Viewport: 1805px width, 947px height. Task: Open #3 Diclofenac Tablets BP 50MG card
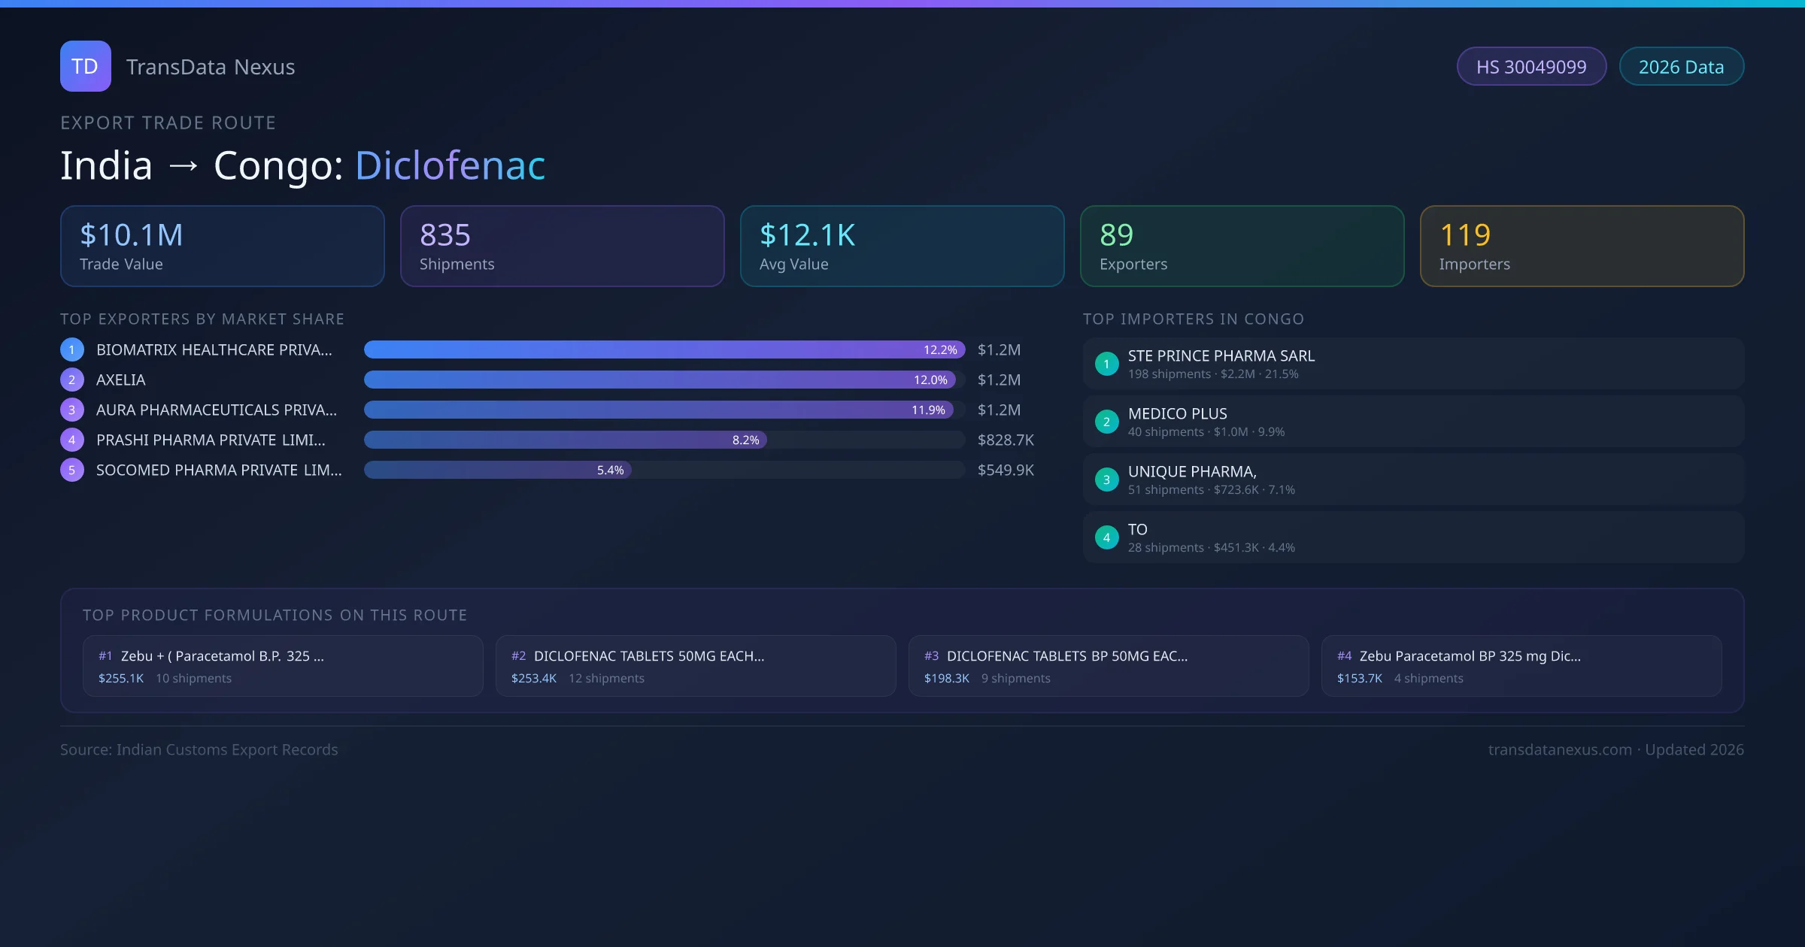coord(1109,666)
